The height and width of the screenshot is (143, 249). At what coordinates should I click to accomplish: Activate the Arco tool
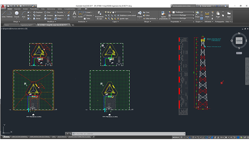coord(24,14)
